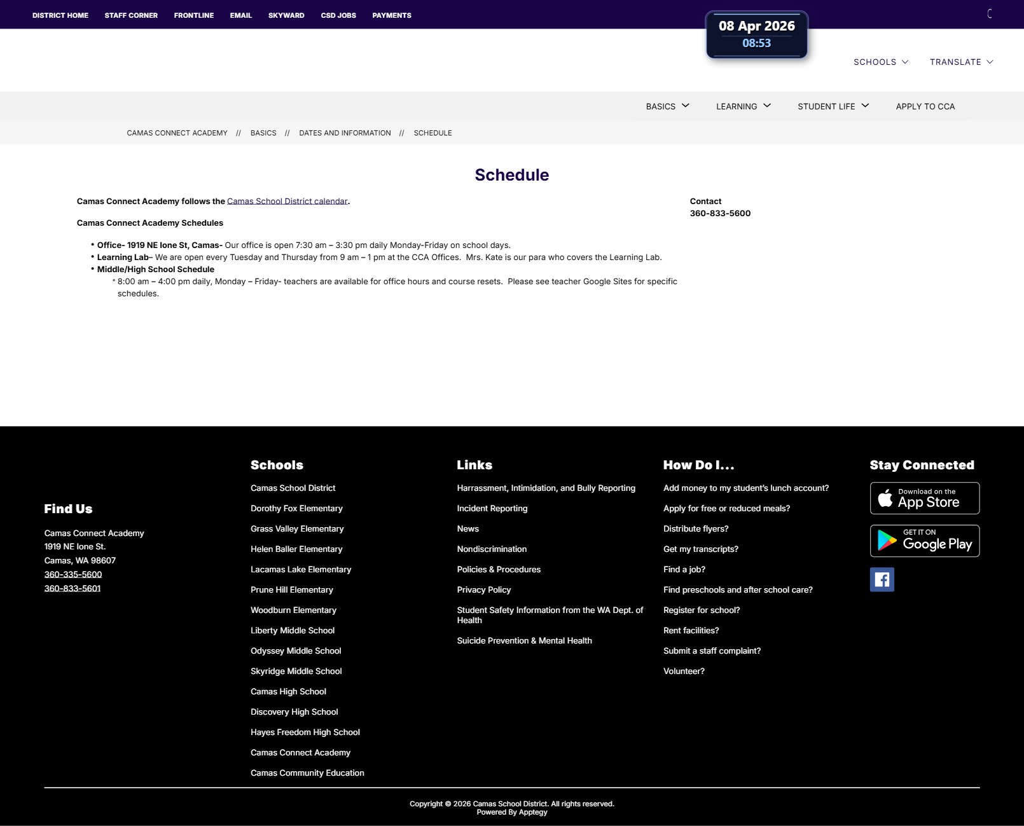This screenshot has width=1024, height=826.
Task: Open Discovery High School link
Action: 294,712
